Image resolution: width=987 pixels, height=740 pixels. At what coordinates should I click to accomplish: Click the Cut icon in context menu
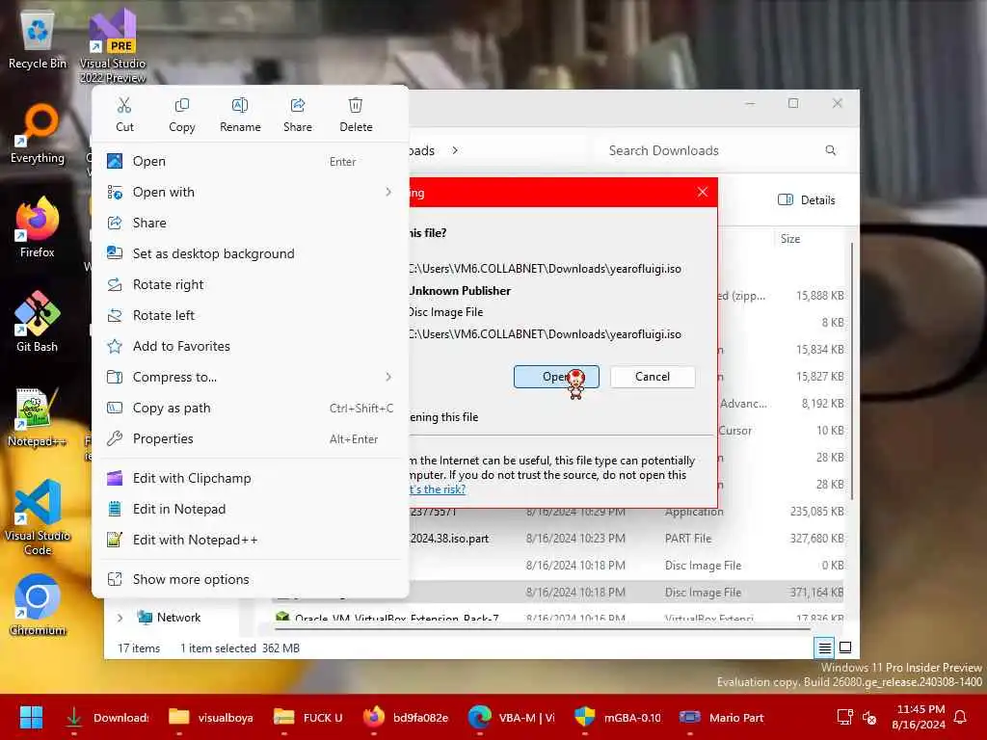(x=124, y=115)
